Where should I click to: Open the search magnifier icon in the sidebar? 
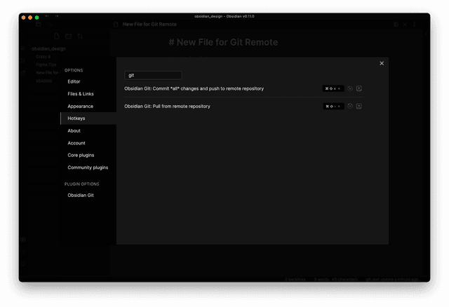click(50, 25)
